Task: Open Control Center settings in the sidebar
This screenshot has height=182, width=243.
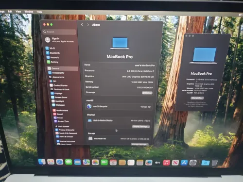Action: pyautogui.click(x=59, y=85)
